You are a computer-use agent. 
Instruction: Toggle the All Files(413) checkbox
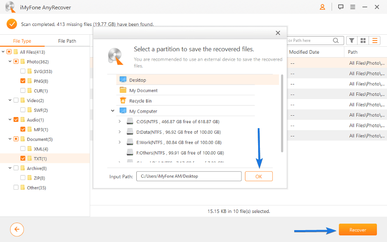[9, 52]
